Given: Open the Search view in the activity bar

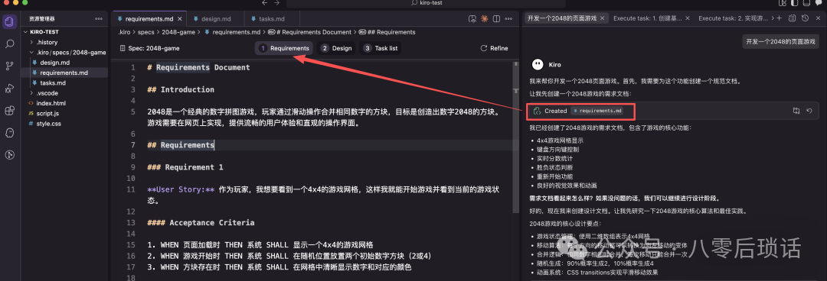Looking at the screenshot, I should tap(9, 44).
